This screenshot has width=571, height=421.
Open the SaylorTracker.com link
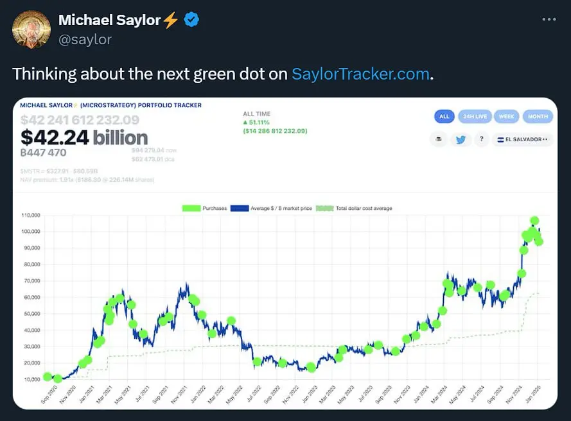coord(360,74)
